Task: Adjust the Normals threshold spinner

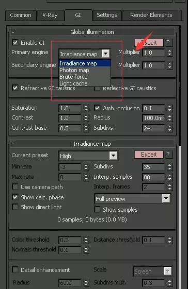Action: pos(86,250)
